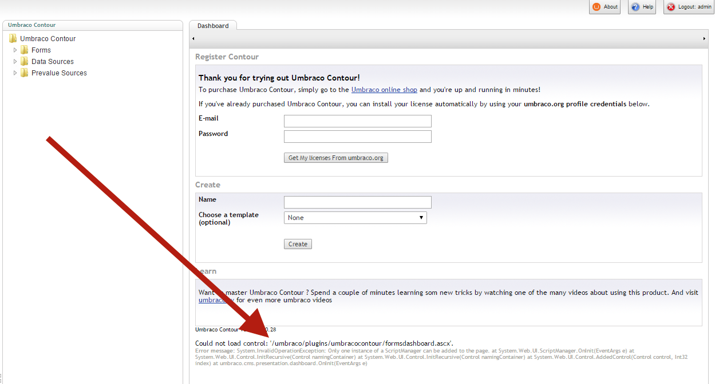Open the Choose a template dropdown
The height and width of the screenshot is (384, 715).
click(355, 218)
